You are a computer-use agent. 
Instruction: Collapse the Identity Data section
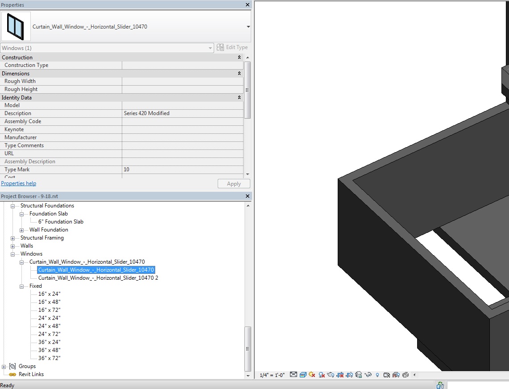[239, 97]
